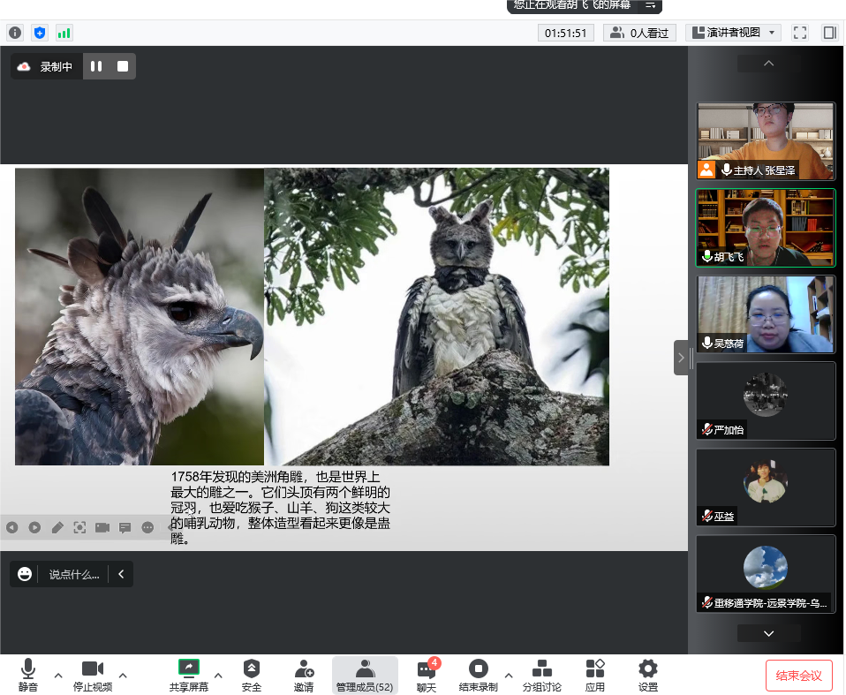
Task: Click 共享屏幕 share screen button
Action: point(189,675)
